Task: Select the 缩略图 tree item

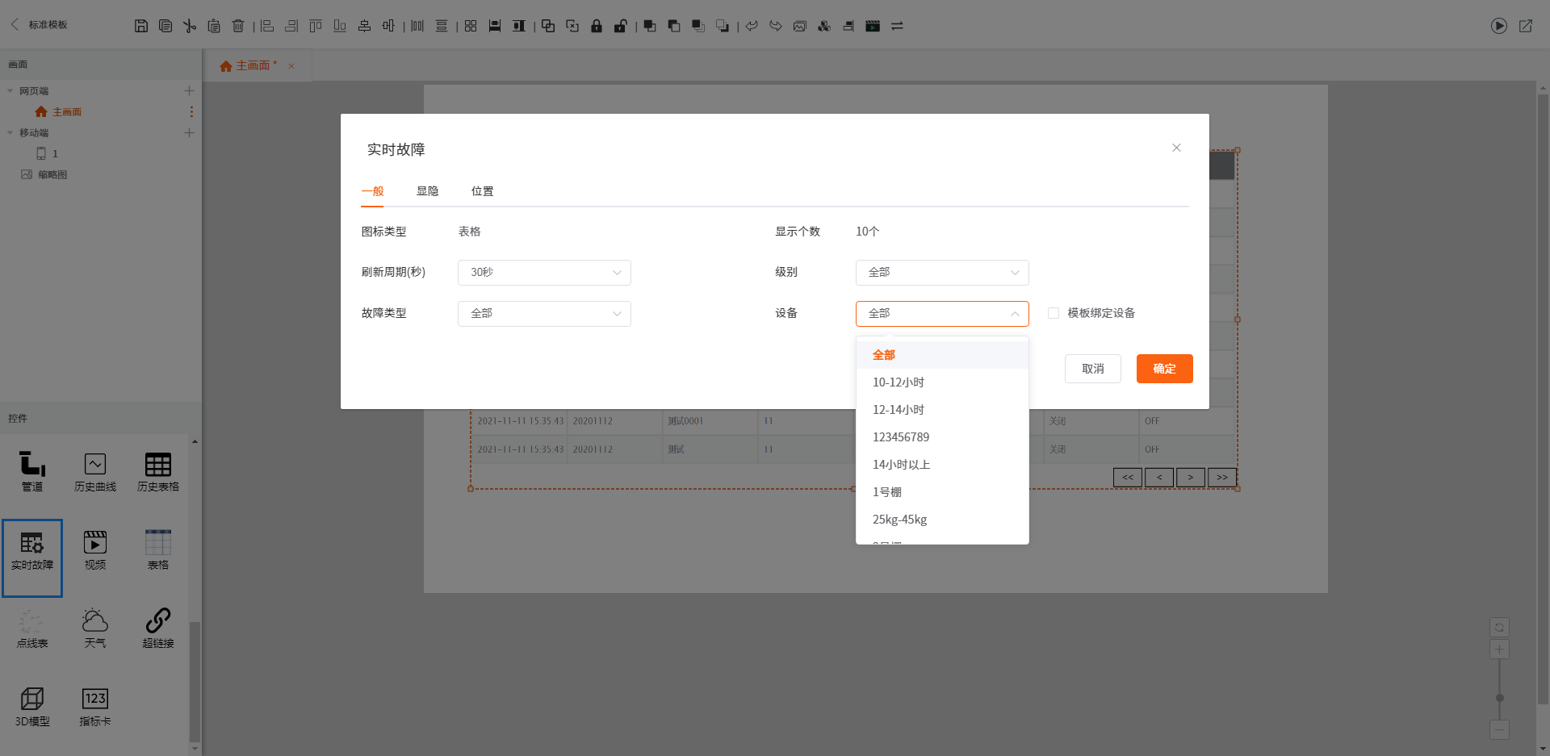Action: [x=44, y=174]
